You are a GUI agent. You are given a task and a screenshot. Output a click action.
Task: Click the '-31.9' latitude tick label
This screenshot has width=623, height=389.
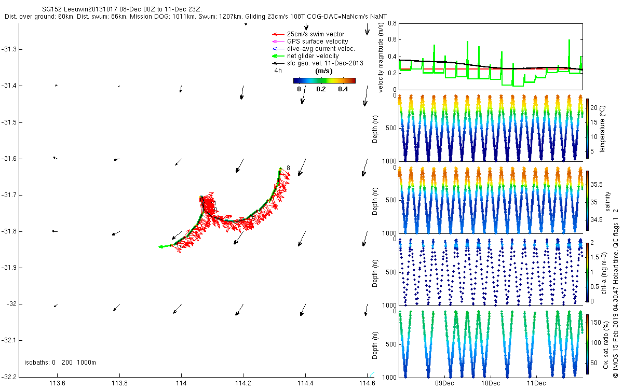9,267
